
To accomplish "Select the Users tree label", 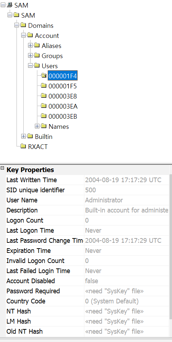I will (x=50, y=66).
